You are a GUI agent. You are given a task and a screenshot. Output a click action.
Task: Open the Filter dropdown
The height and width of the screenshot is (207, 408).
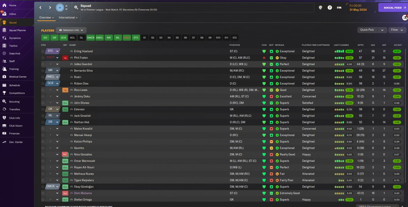click(397, 30)
